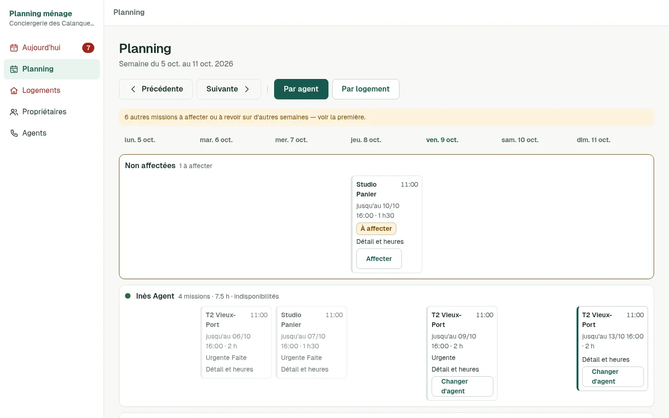Go to Logements in the sidebar
This screenshot has height=418, width=669.
point(52,91)
